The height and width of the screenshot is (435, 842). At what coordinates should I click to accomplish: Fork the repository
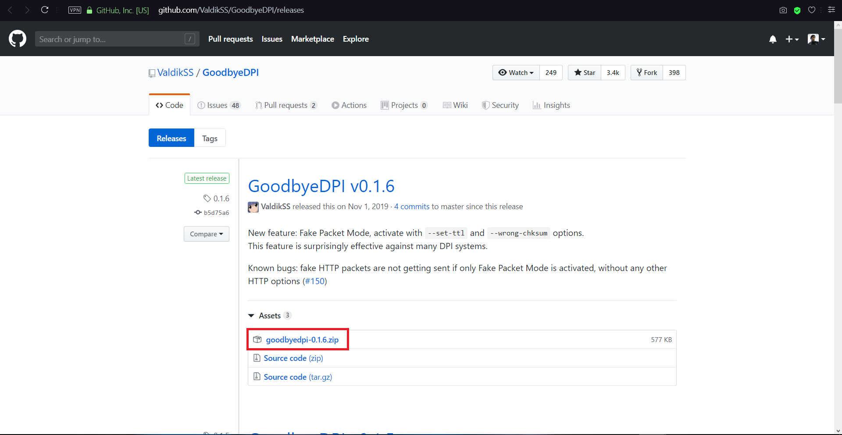click(x=647, y=73)
